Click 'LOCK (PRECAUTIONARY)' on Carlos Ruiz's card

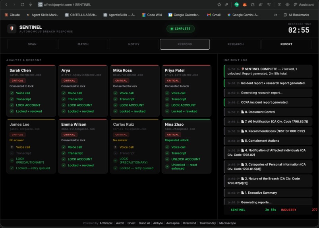point(133,161)
